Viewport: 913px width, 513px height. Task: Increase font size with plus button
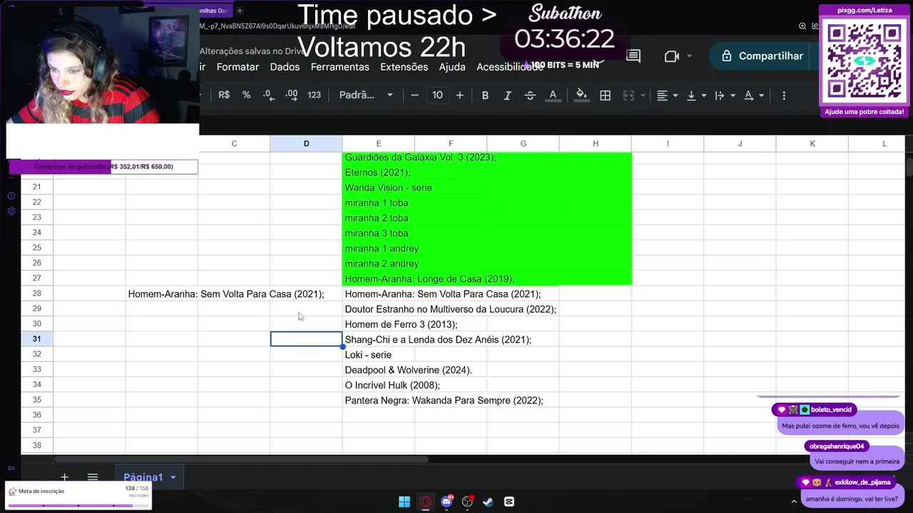(459, 95)
